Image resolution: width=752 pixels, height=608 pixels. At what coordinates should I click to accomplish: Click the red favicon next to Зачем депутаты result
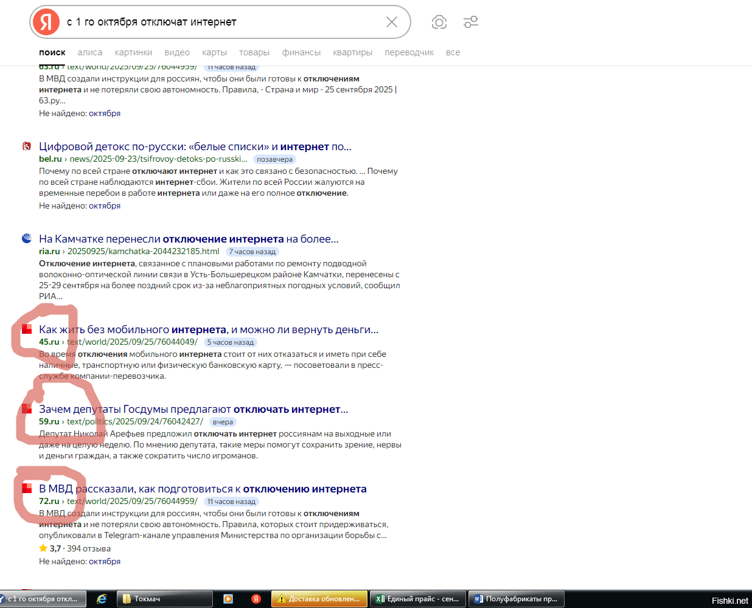[27, 409]
